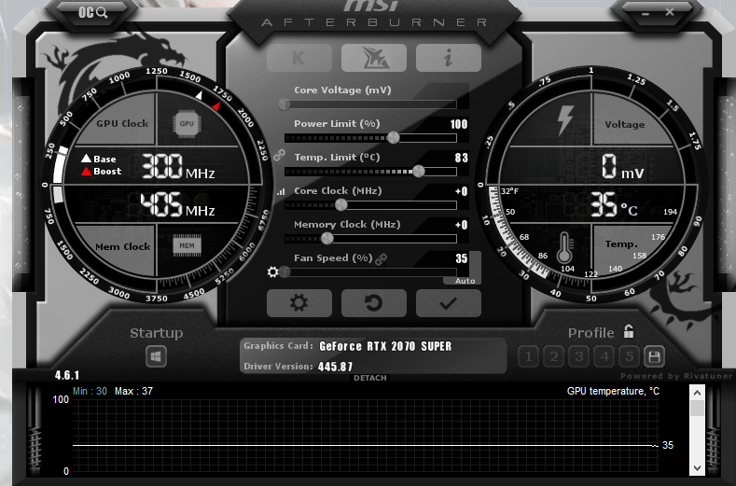Click the Fan Speed value 35
Image resolution: width=736 pixels, height=486 pixels.
(x=462, y=258)
